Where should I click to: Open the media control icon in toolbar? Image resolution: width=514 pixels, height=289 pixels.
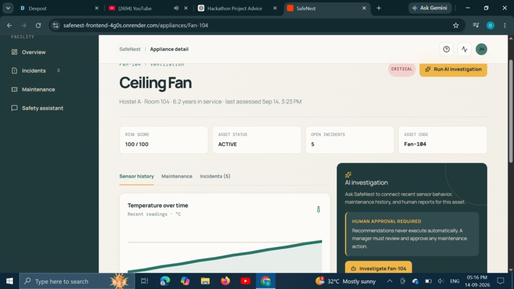coord(476,26)
